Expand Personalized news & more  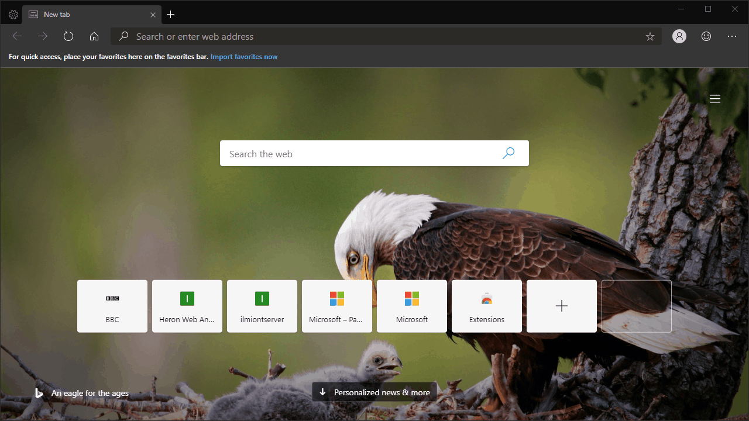[x=374, y=392]
